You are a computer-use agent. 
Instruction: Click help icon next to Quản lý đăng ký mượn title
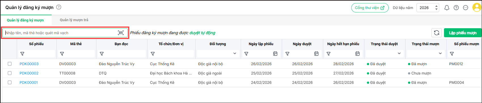[x=59, y=7]
